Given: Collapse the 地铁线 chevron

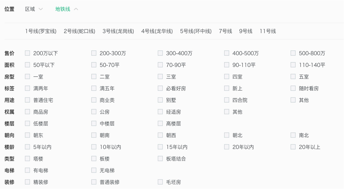Looking at the screenshot, I should click(x=76, y=9).
